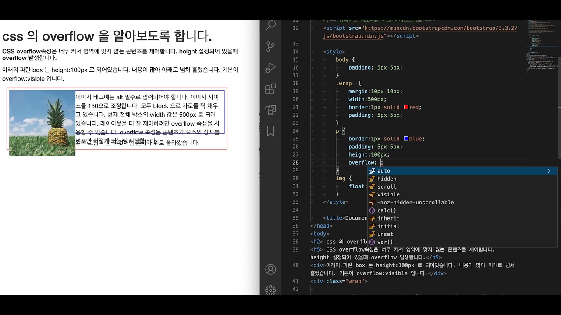Choose 'visible' from the overflow suggestions

pos(462,194)
